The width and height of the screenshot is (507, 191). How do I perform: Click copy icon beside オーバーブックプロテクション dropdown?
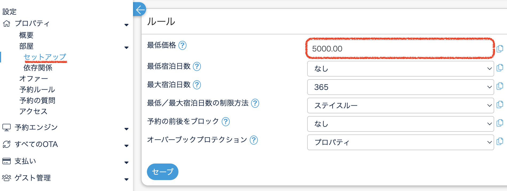pyautogui.click(x=500, y=141)
